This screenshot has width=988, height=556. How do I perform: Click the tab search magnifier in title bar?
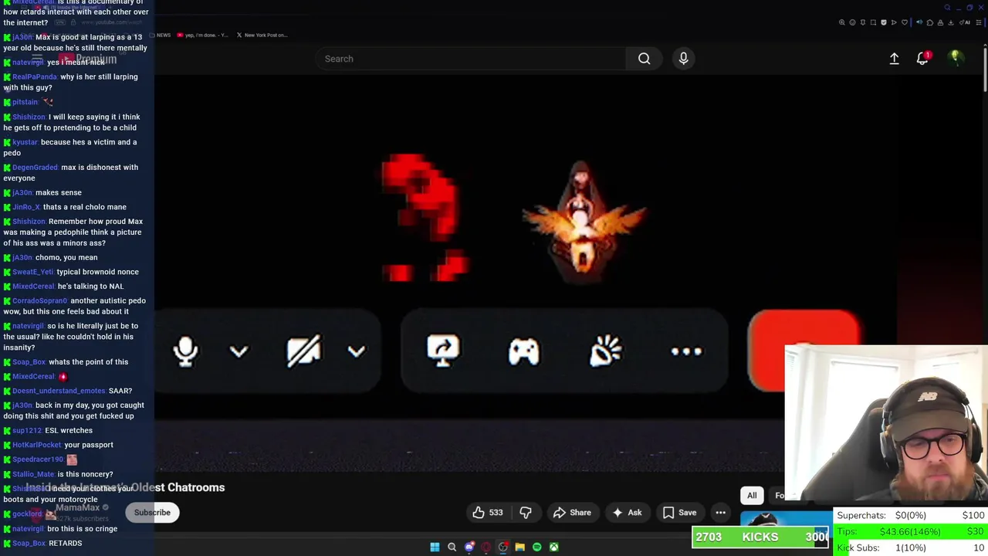[947, 8]
